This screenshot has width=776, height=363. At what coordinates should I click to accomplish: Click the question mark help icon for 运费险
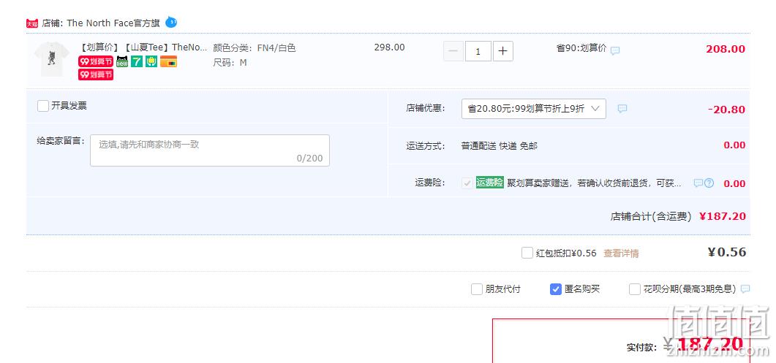[x=709, y=183]
